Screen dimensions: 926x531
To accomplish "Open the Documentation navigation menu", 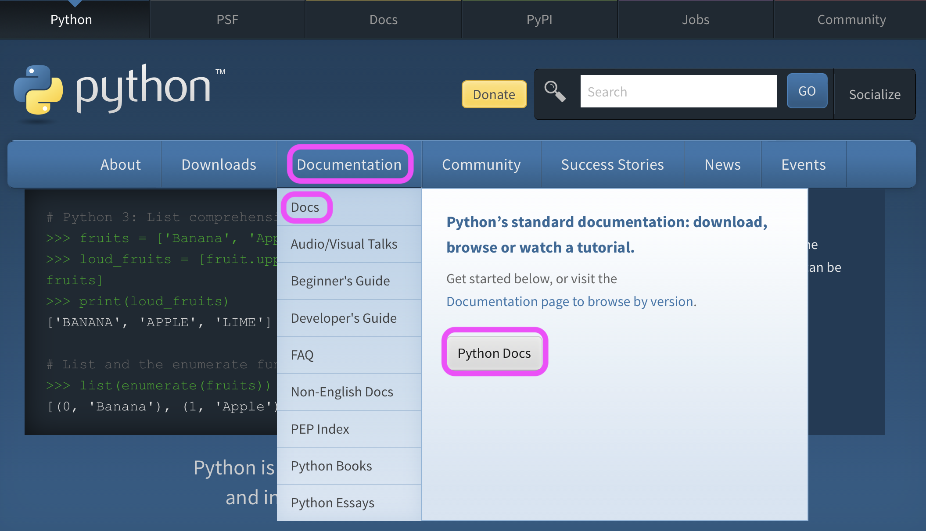I will pyautogui.click(x=349, y=164).
